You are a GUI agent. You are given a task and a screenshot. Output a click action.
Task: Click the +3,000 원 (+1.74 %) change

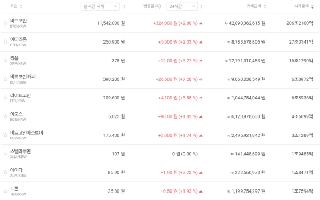[178, 135]
